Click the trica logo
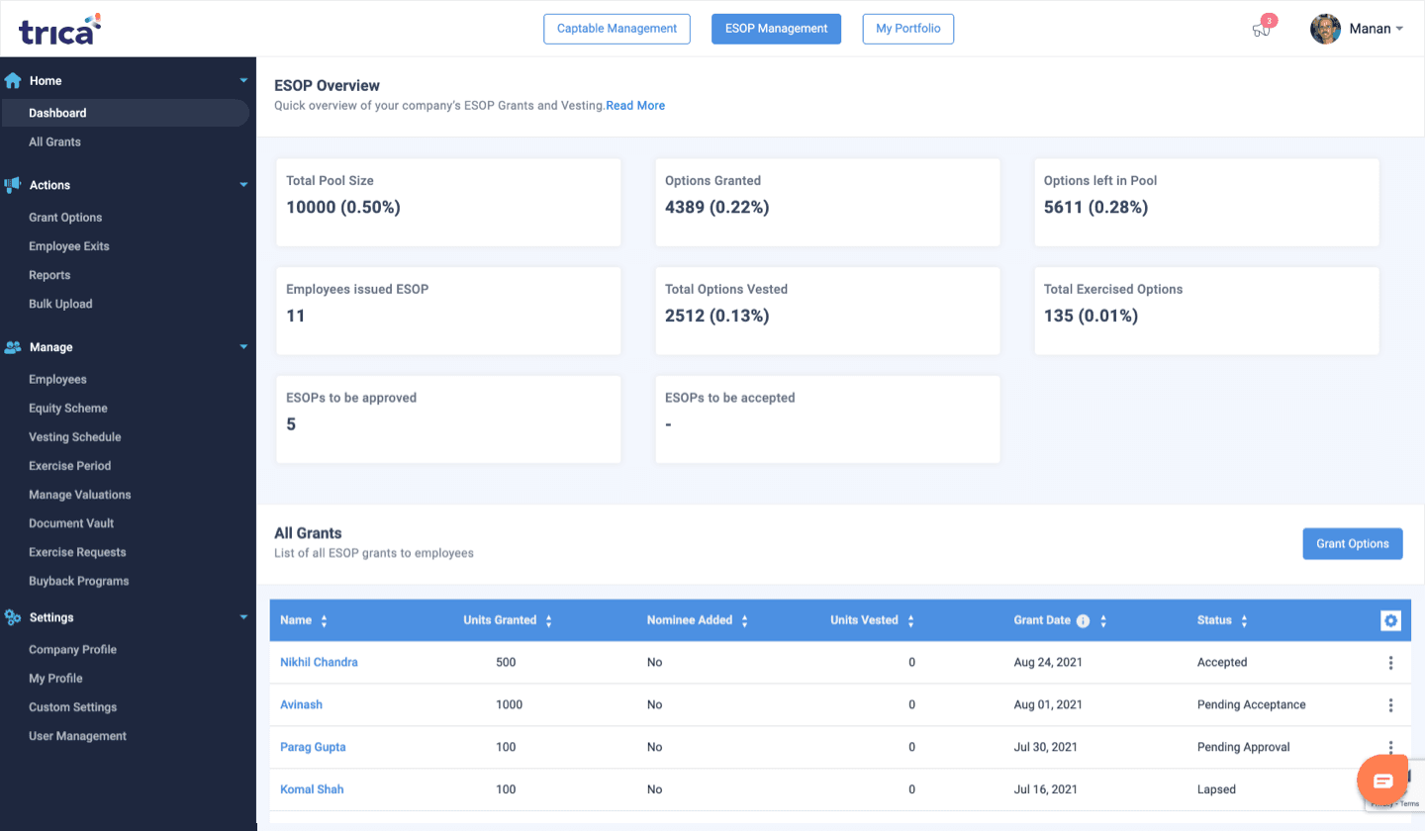 pos(59,29)
